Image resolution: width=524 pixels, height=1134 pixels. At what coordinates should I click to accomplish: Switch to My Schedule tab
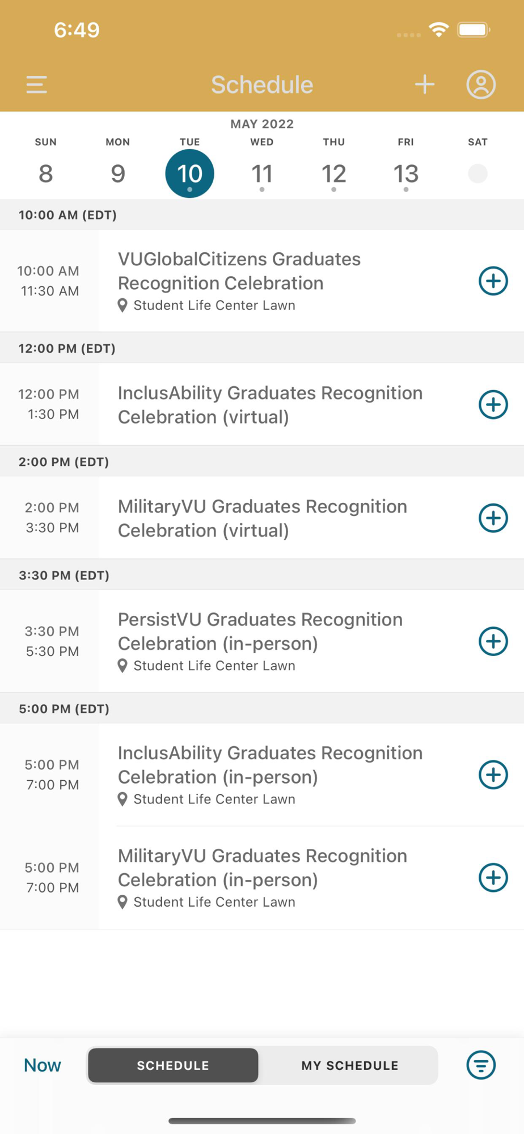(349, 1065)
